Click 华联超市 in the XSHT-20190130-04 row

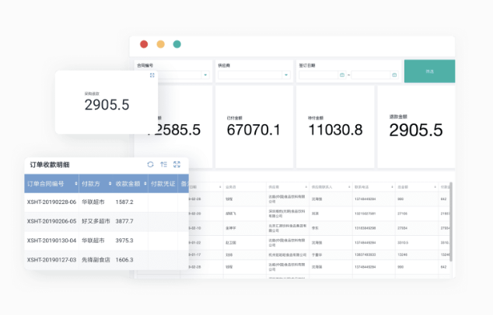click(x=93, y=241)
